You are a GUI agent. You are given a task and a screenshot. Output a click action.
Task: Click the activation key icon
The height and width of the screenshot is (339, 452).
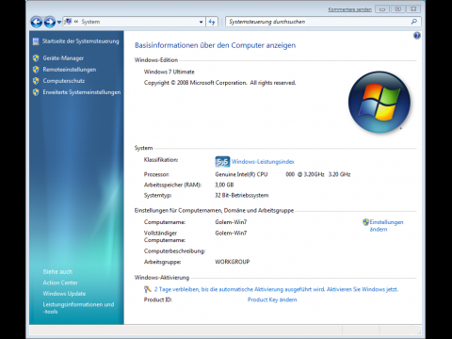coord(148,289)
